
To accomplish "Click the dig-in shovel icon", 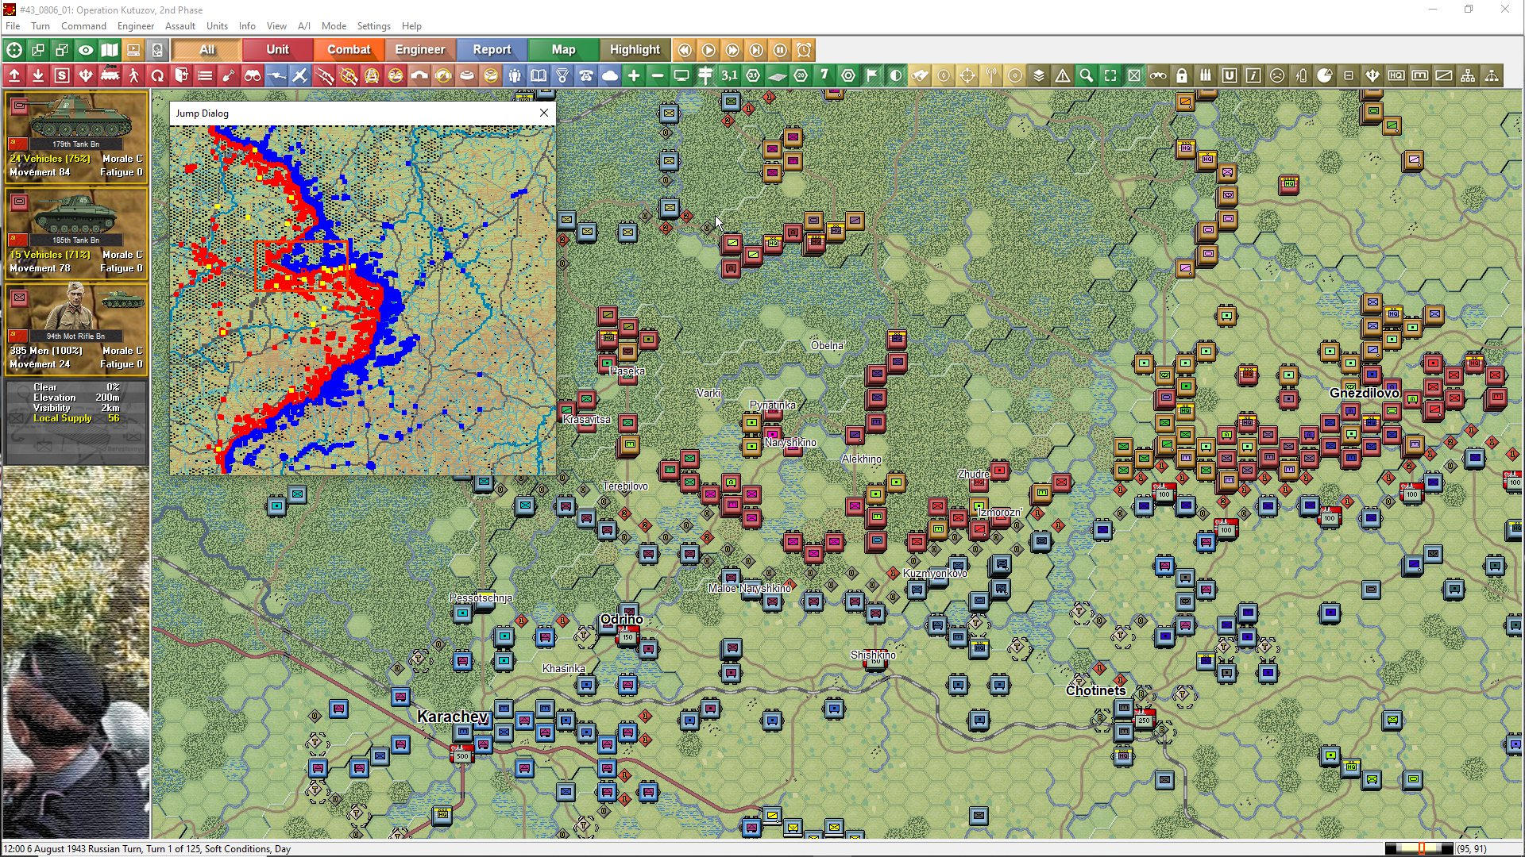I will [229, 75].
